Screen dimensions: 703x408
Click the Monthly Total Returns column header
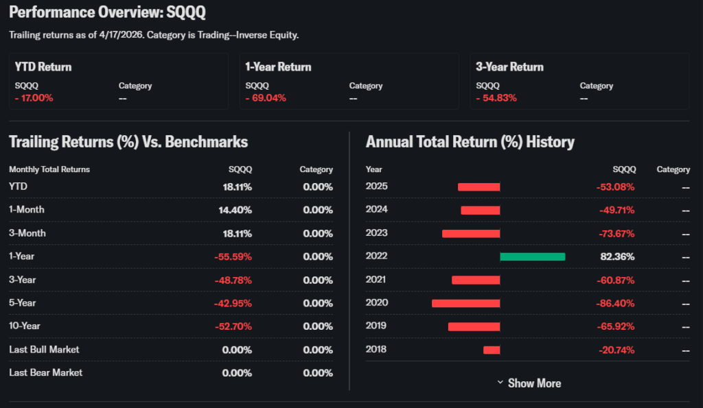click(49, 169)
